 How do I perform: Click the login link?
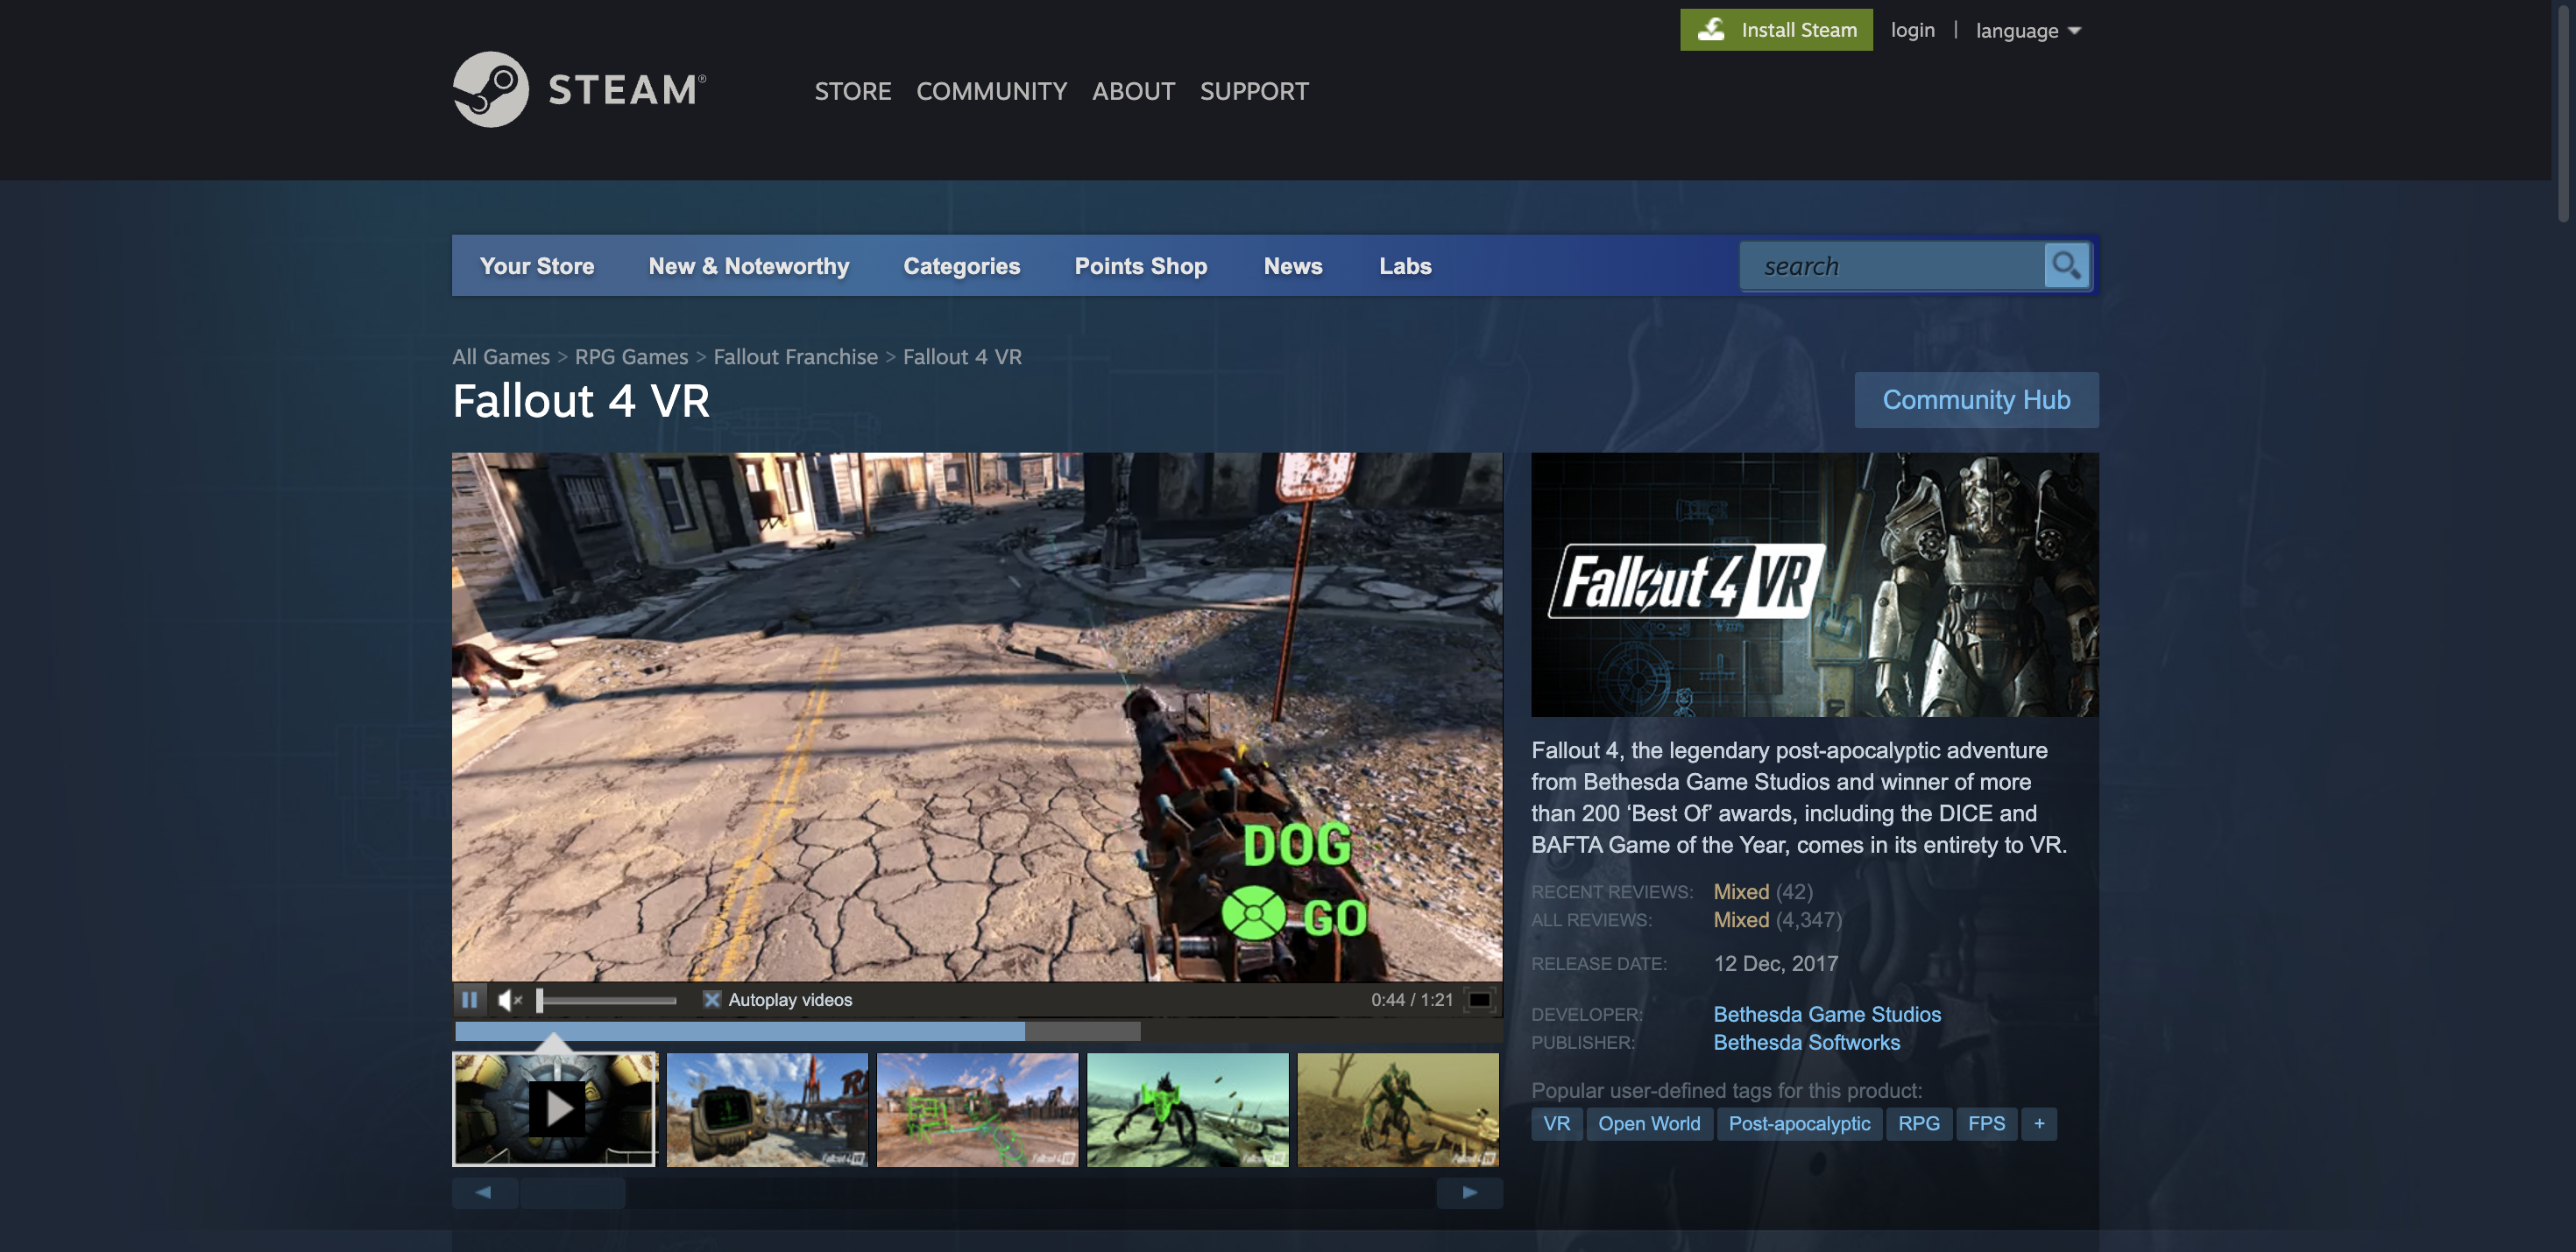click(1912, 30)
